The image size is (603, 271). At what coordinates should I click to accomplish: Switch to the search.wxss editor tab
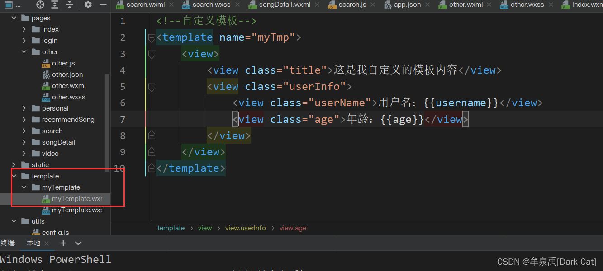211,5
